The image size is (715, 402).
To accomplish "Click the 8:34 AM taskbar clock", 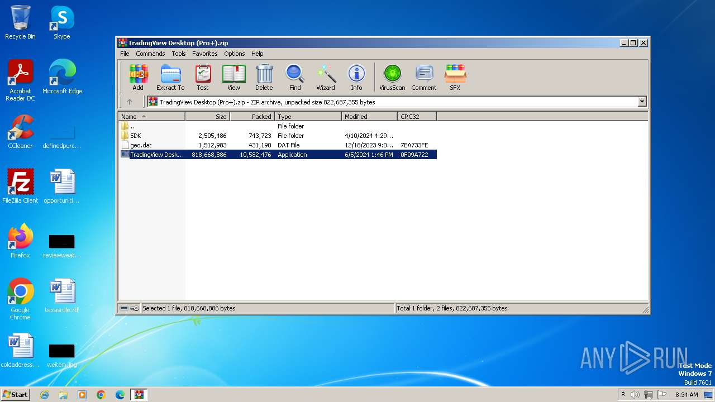I will pos(687,395).
